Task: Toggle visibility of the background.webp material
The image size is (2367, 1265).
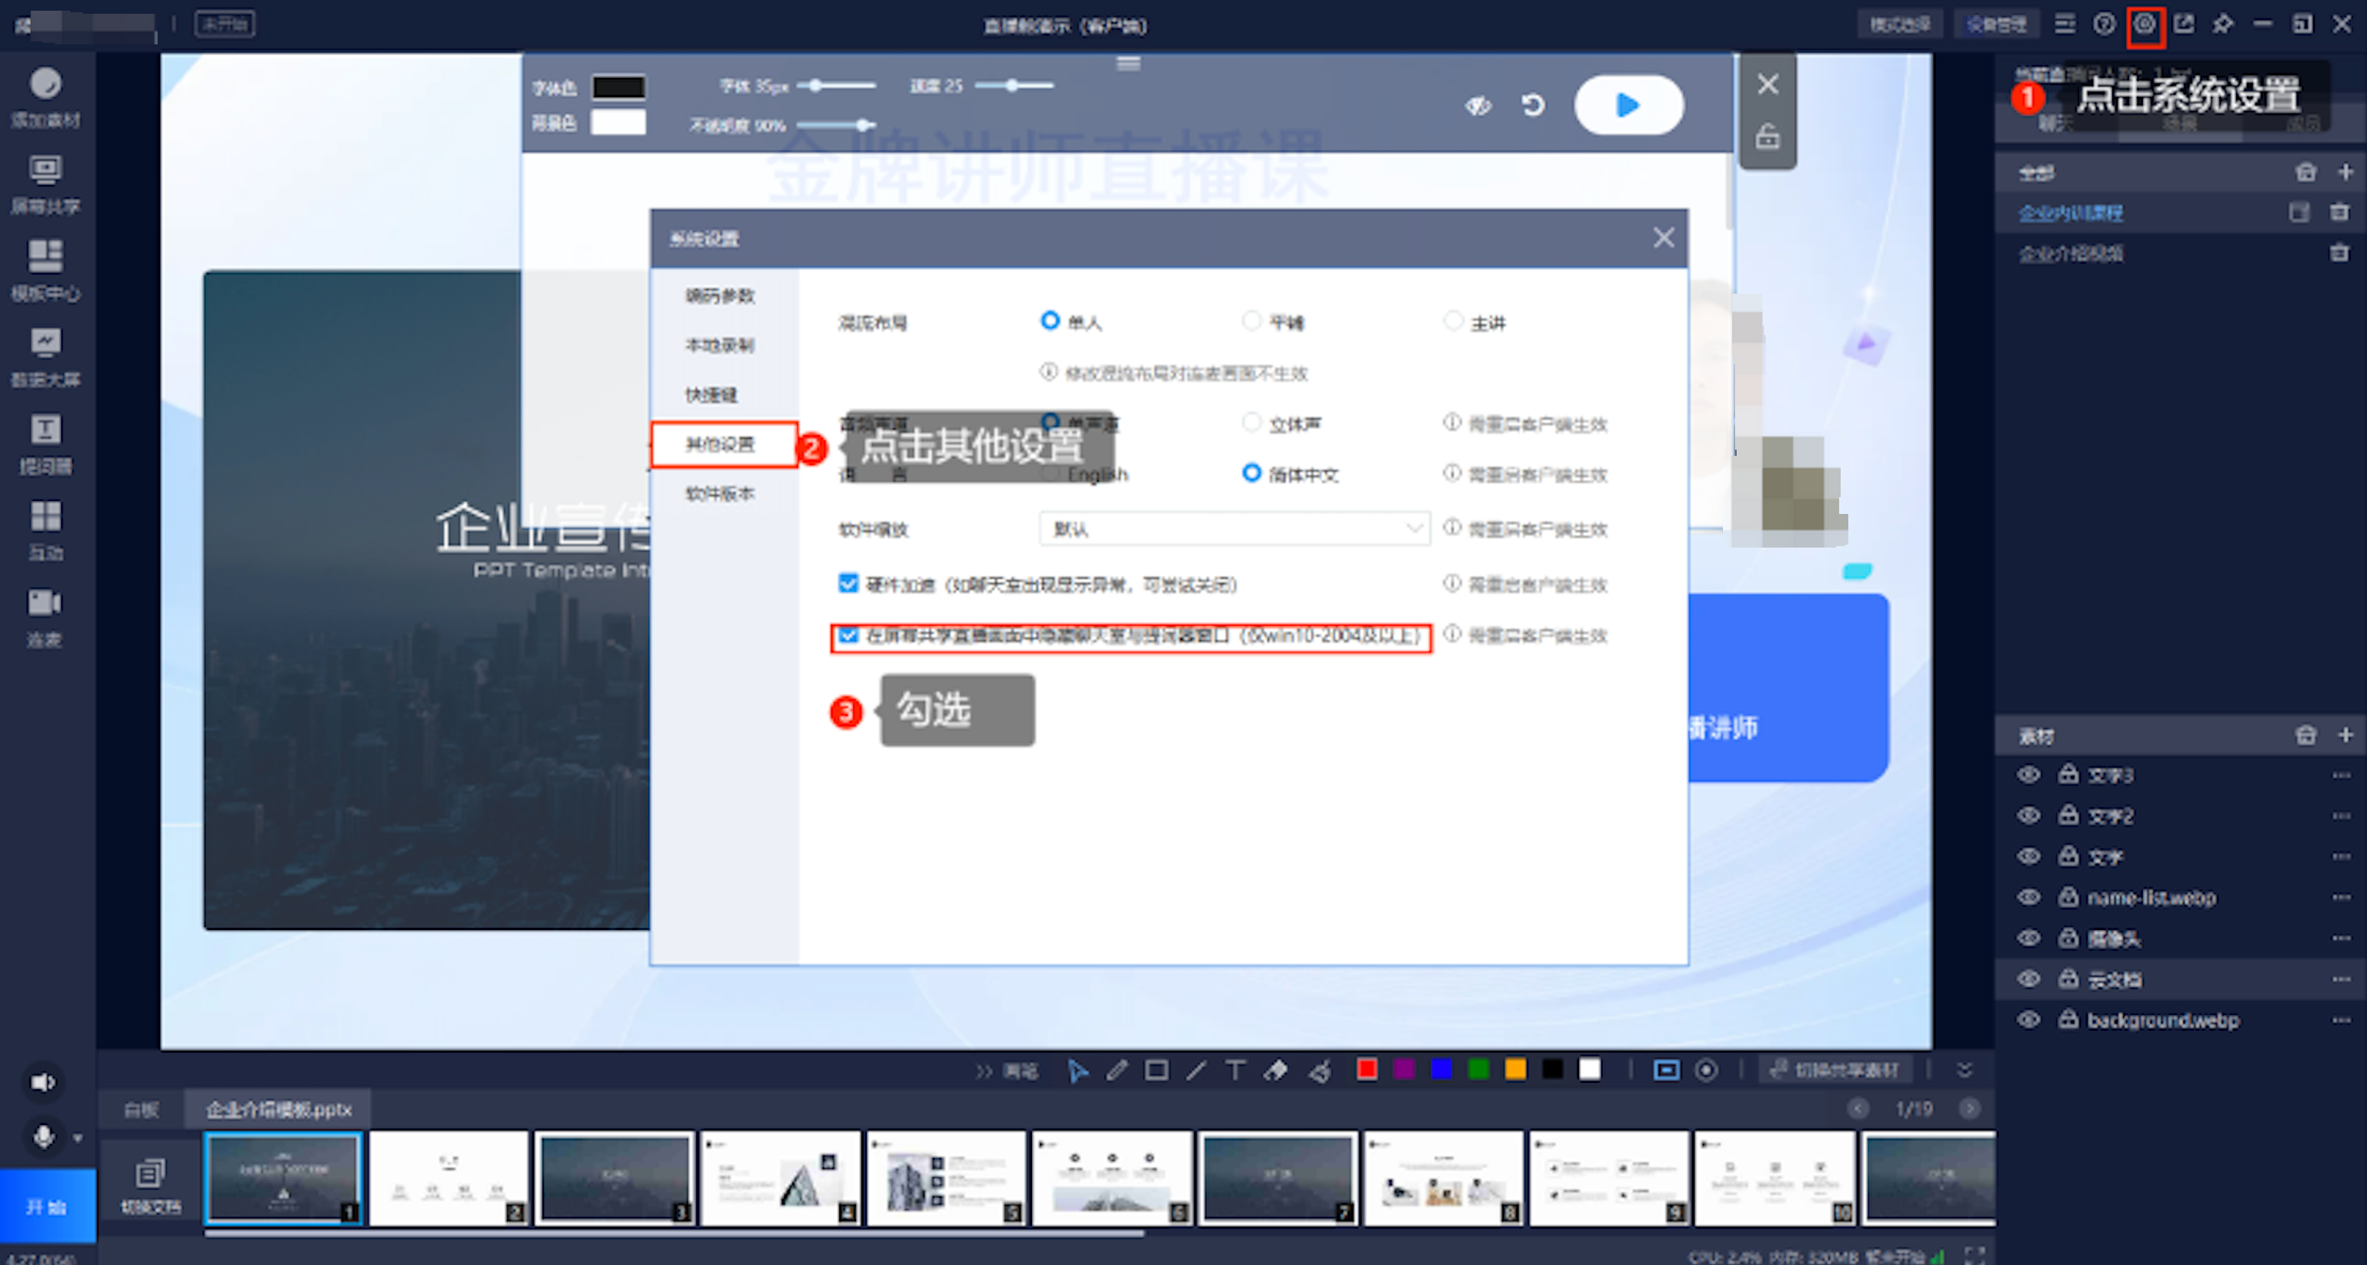Action: pos(2029,1019)
